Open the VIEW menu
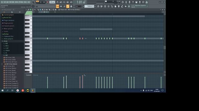Viewport: 199px width, 111px height. [x=16, y=2]
